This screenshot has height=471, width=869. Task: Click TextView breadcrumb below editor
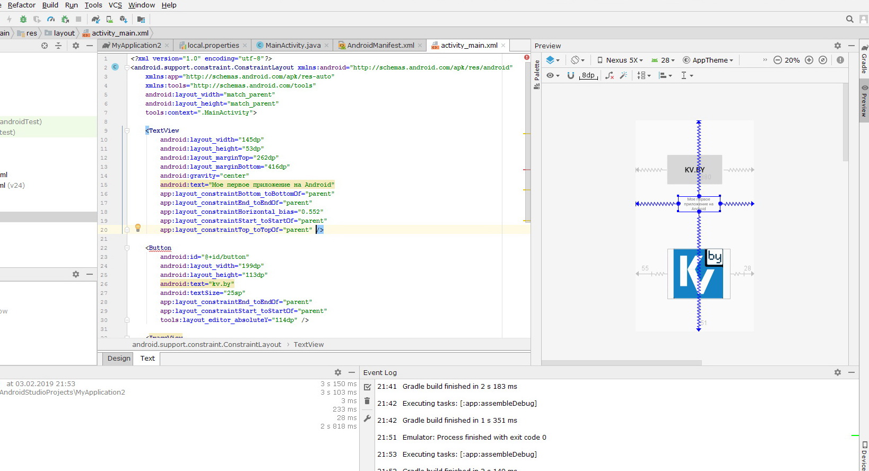point(309,344)
